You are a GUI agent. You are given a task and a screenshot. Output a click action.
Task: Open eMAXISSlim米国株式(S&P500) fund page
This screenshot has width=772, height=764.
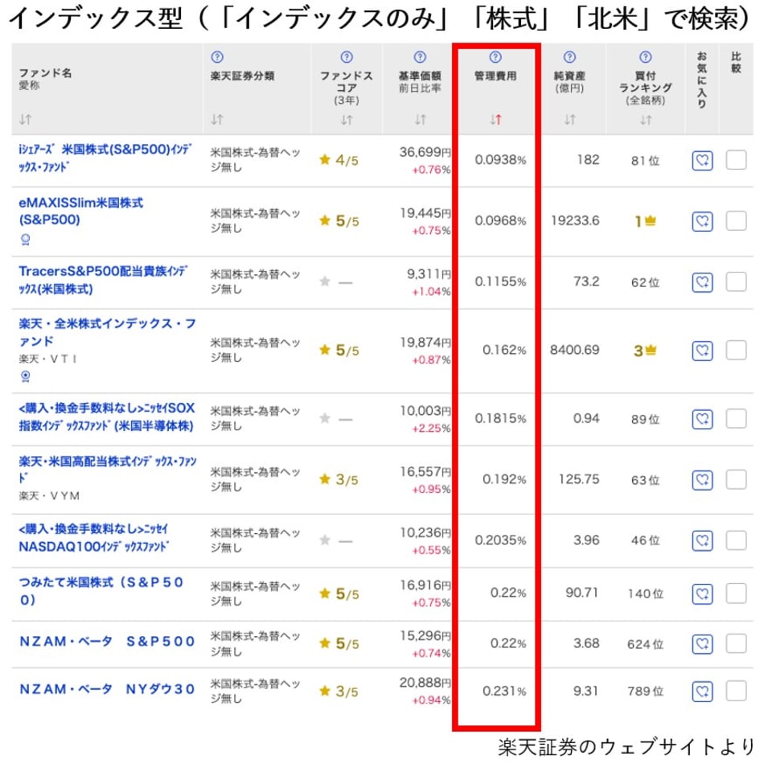coord(81,212)
